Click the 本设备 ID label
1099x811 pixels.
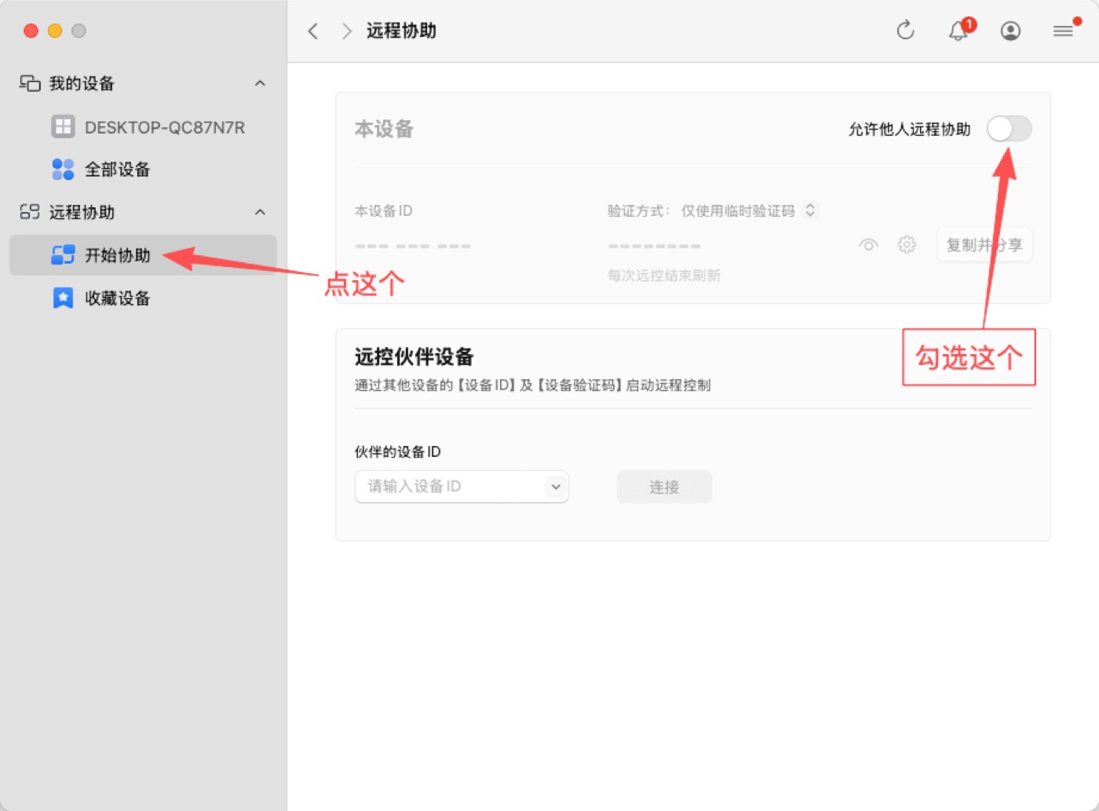pyautogui.click(x=383, y=210)
